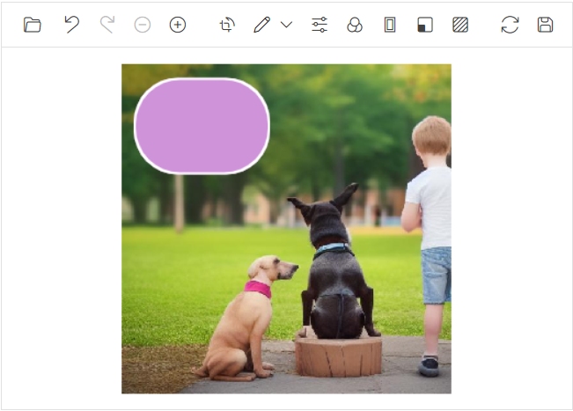Undo the last edit
Screen dimensions: 573x411
(71, 25)
